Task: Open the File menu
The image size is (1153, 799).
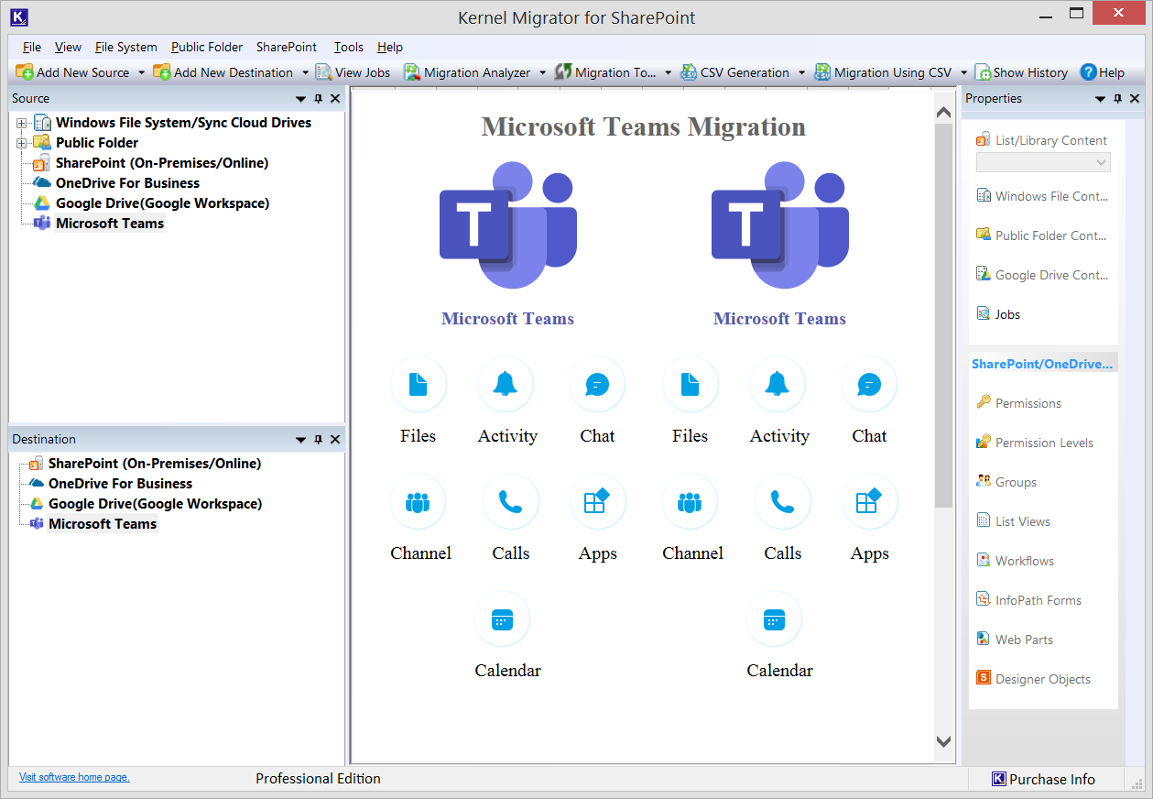Action: (x=32, y=47)
